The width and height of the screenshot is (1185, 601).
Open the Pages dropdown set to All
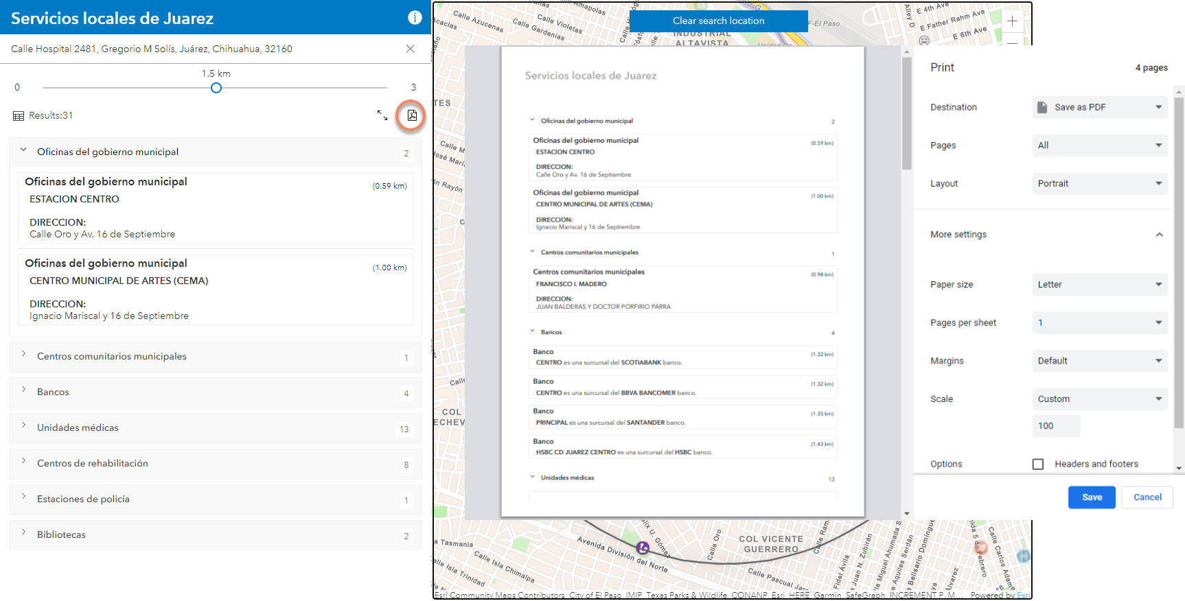click(1099, 145)
